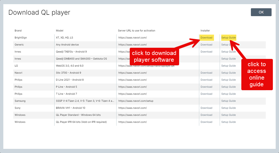279x153 pixels.
Task: Open the Samsung SSSP Setup Guide
Action: click(x=229, y=101)
